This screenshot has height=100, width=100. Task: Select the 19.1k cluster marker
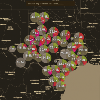click(x=40, y=41)
